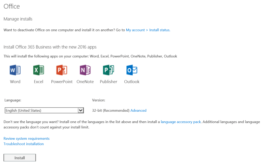Click the Excel app icon
Viewport: 263px width, 164px height.
(39, 70)
